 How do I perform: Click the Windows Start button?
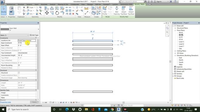coord(3,109)
